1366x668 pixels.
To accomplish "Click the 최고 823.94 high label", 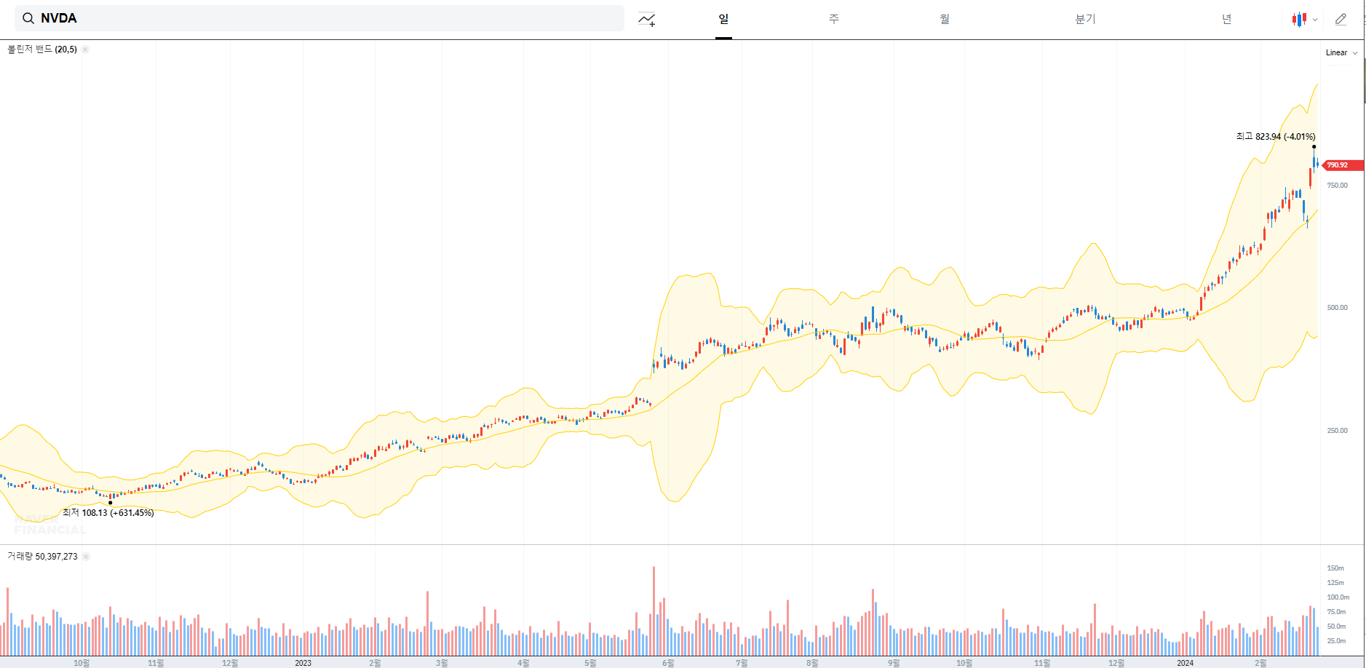I will [x=1276, y=137].
